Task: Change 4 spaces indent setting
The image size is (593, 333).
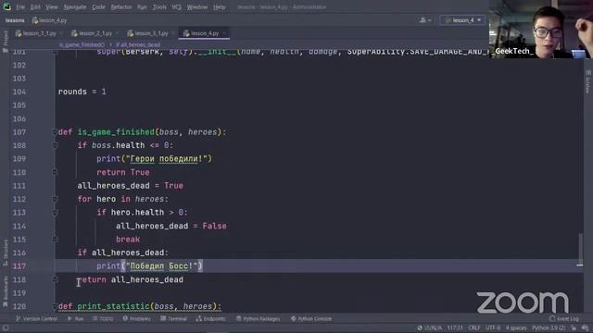Action: (516, 328)
